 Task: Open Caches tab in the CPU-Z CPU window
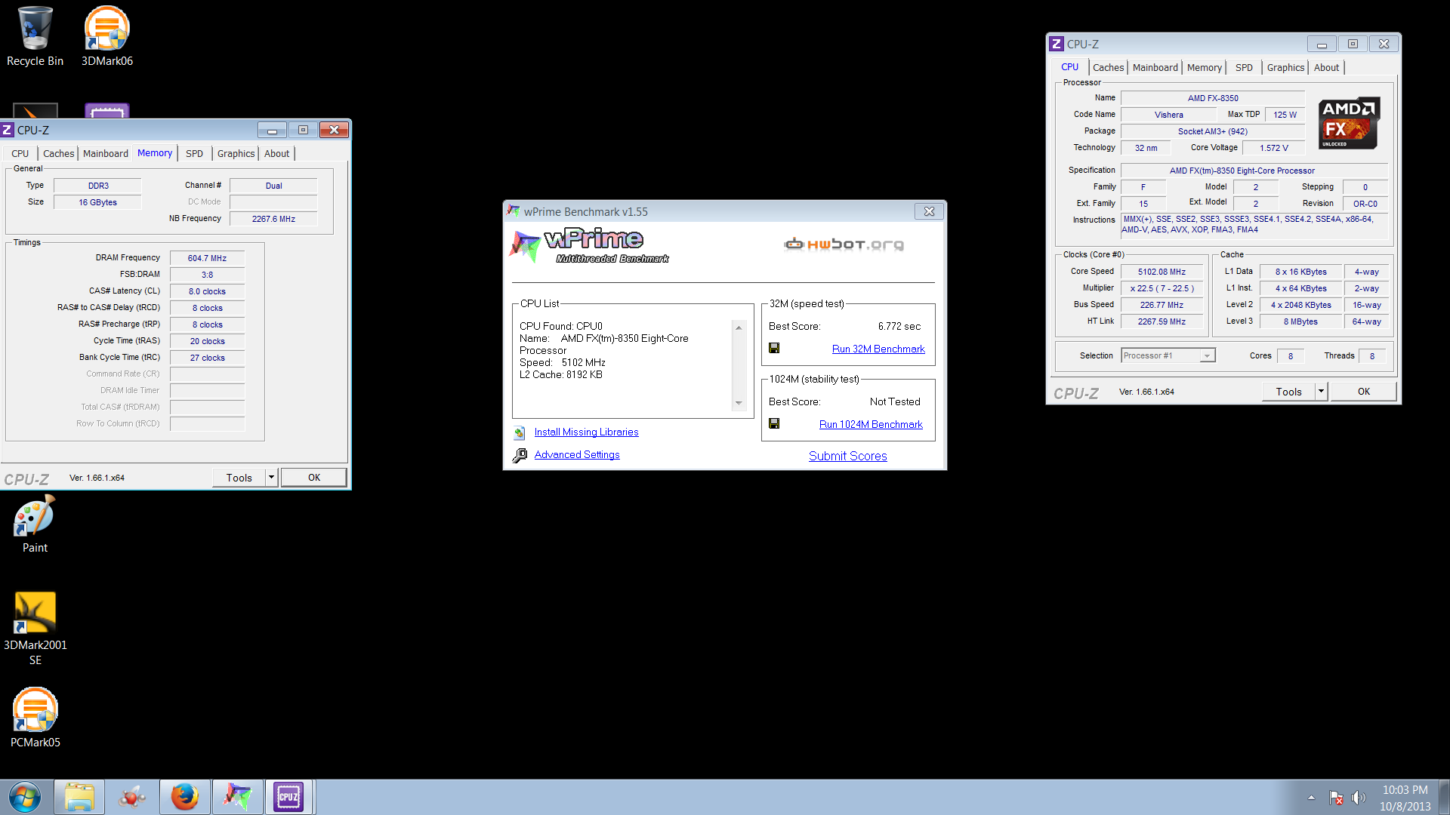click(1108, 67)
